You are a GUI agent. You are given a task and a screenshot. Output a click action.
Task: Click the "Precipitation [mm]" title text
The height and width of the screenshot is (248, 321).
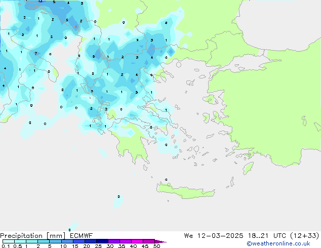click(x=33, y=236)
